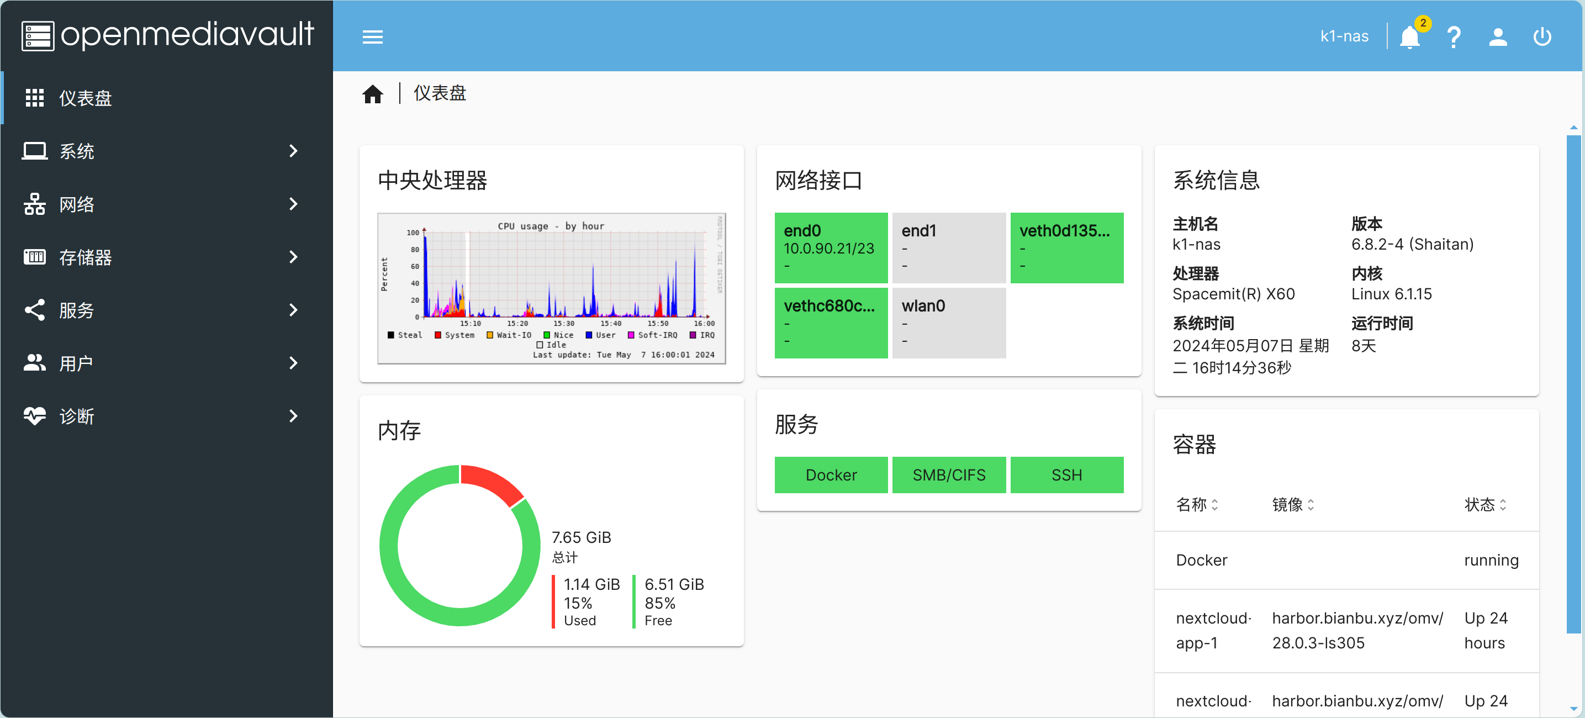Click the SMB/CIFS service indicator

[948, 473]
